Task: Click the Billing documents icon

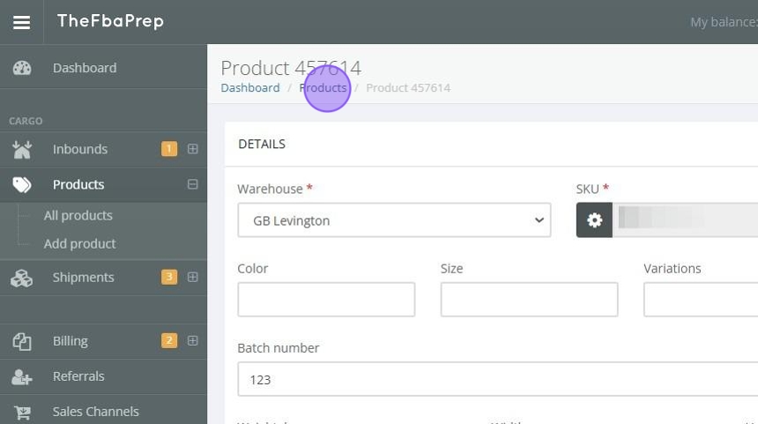Action: tap(22, 342)
